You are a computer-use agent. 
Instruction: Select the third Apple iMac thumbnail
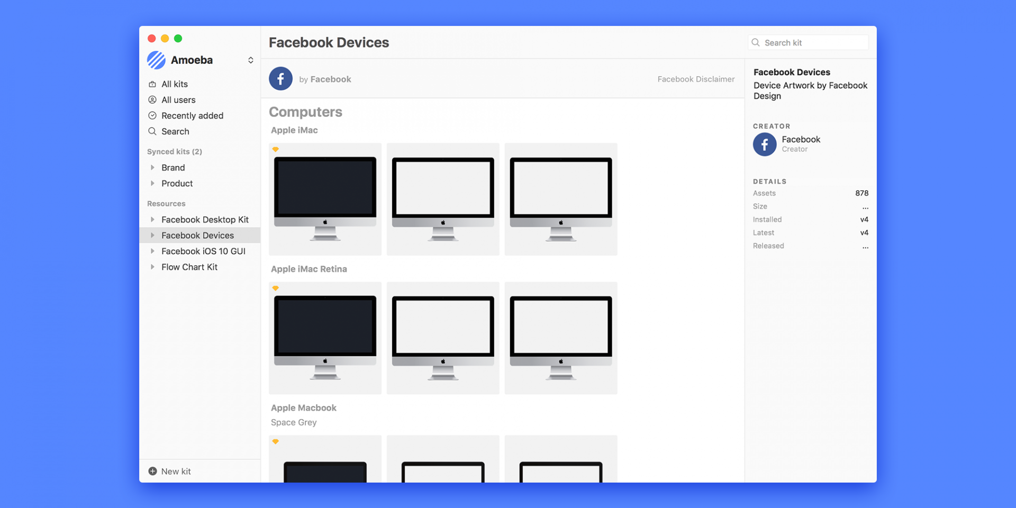(x=561, y=199)
